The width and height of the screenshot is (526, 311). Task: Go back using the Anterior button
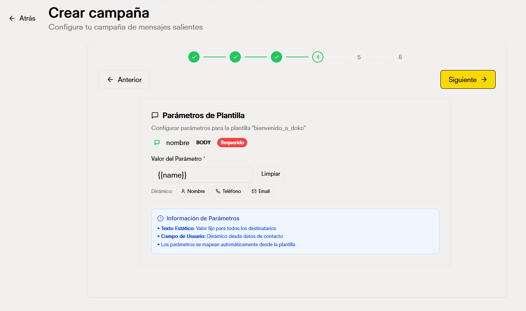pos(124,79)
